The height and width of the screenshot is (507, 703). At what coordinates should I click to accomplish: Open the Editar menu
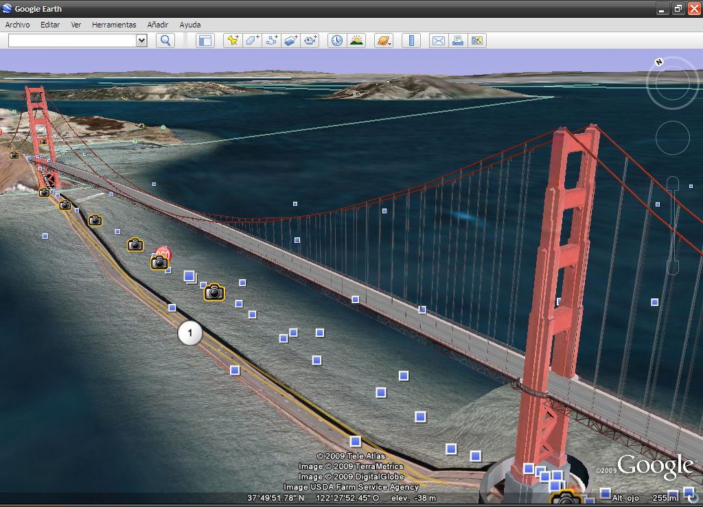point(49,25)
